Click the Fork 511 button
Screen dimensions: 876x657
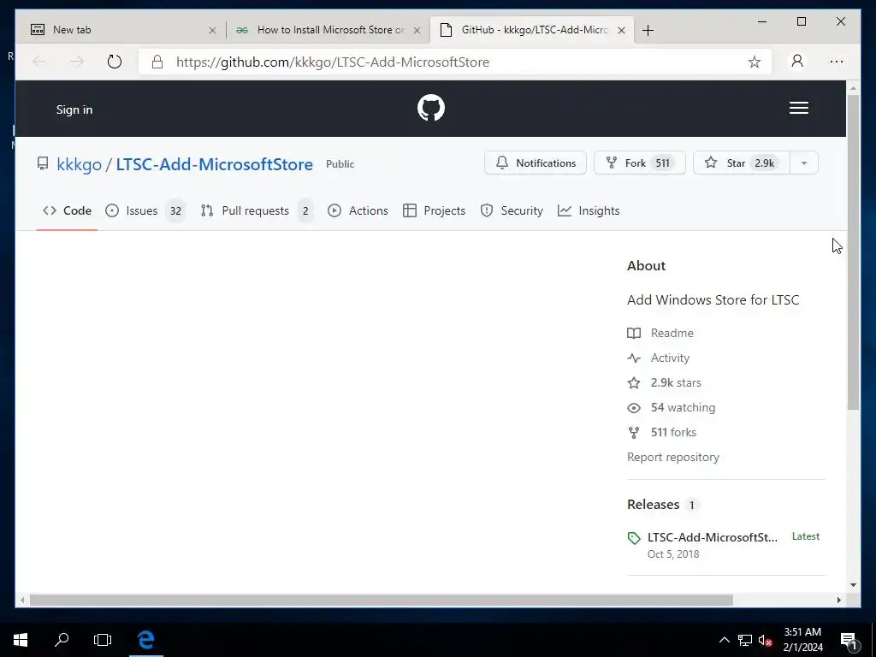click(x=640, y=163)
